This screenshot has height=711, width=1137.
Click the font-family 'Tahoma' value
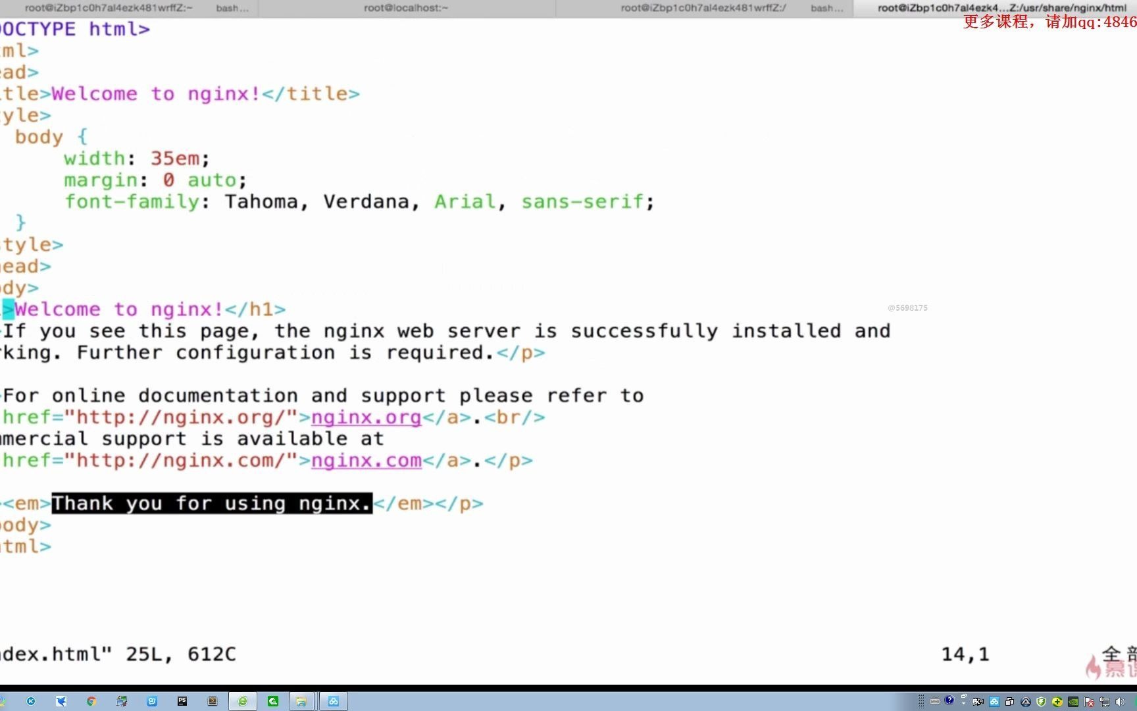261,201
